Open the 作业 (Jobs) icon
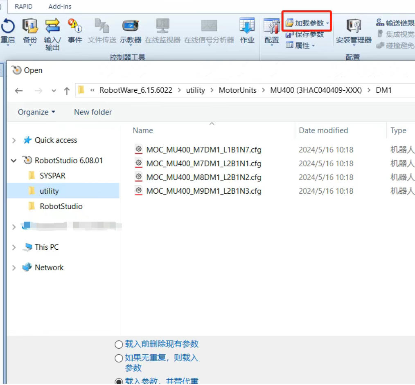This screenshot has height=385, width=415. pyautogui.click(x=247, y=27)
